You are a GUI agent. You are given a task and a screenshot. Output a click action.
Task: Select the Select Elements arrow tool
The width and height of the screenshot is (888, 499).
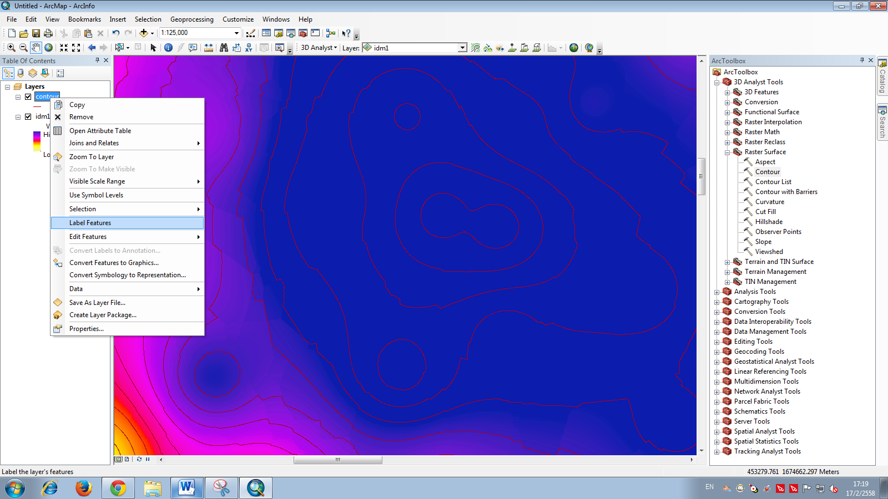click(x=154, y=48)
